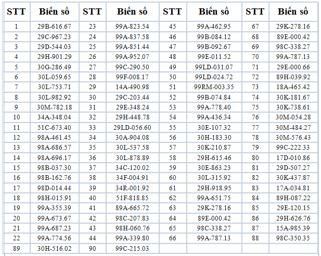
Task: Click plate number 51F-818.85
Action: 132,198
